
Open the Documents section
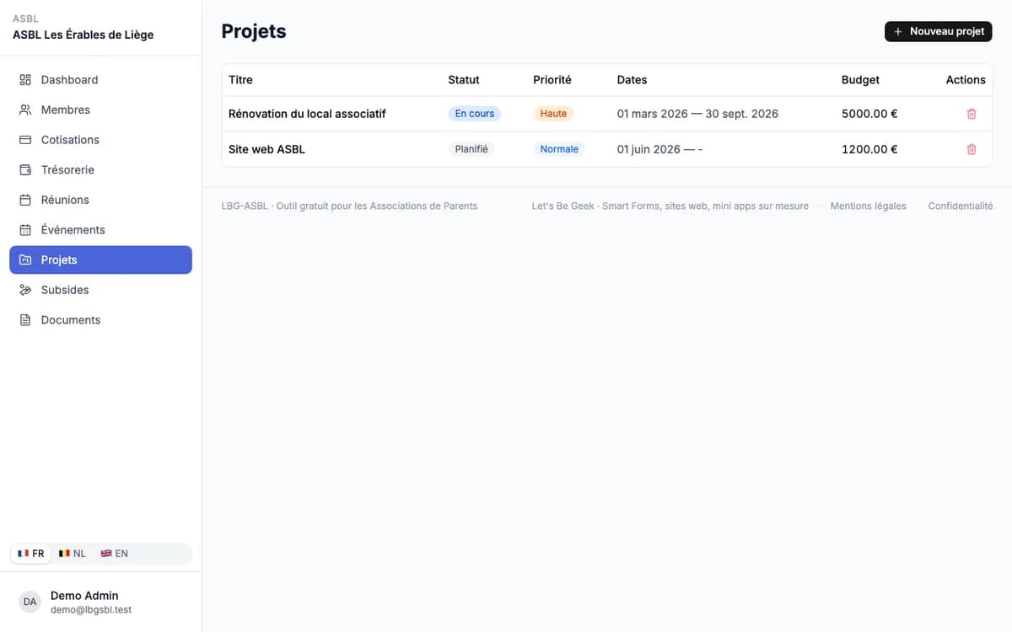(100, 320)
